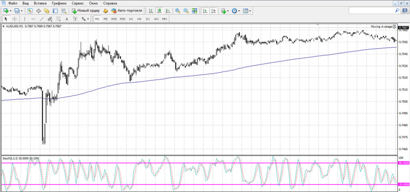
Task: Open the Сервис menu
Action: pyautogui.click(x=78, y=3)
